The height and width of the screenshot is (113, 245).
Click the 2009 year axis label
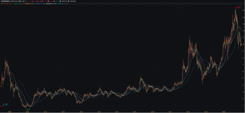click(x=27, y=112)
